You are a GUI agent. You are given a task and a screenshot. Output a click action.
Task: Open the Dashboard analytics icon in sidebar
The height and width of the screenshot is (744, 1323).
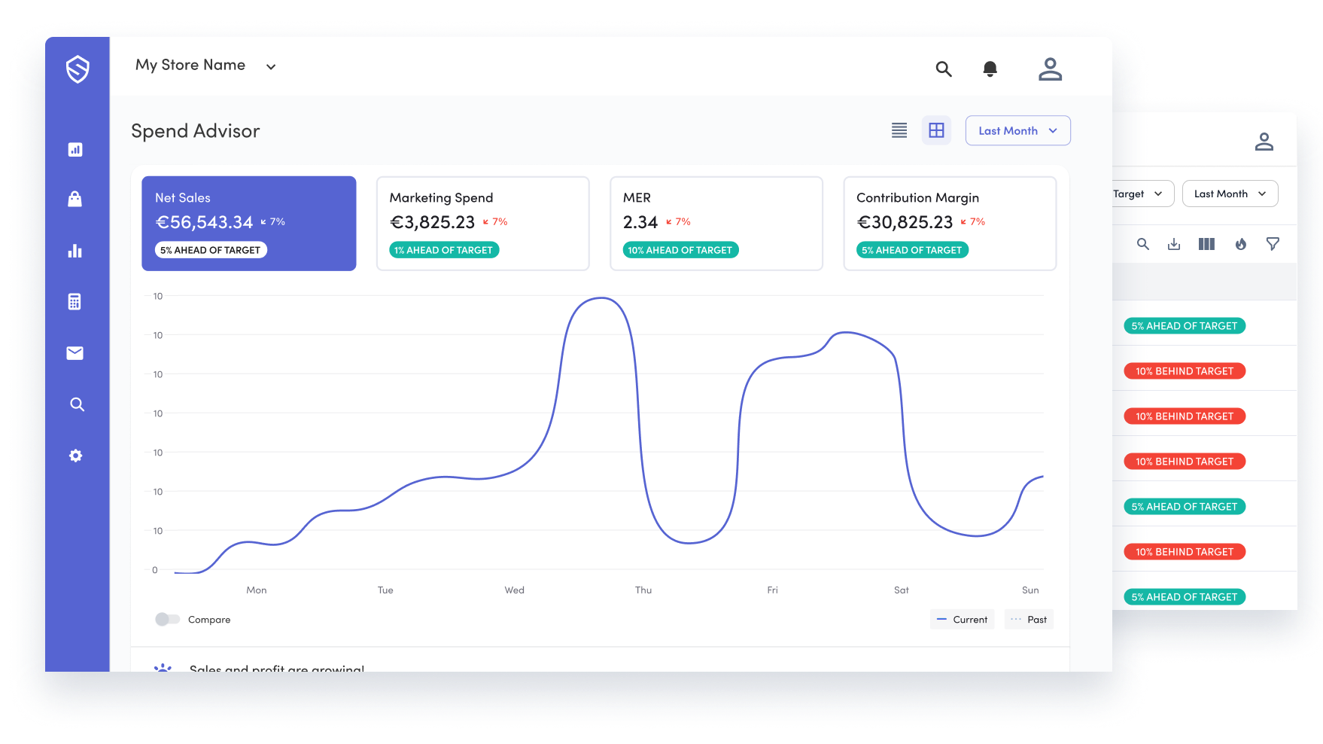(75, 149)
